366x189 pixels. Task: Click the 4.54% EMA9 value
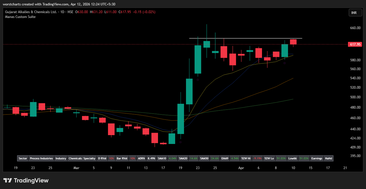pos(235,158)
